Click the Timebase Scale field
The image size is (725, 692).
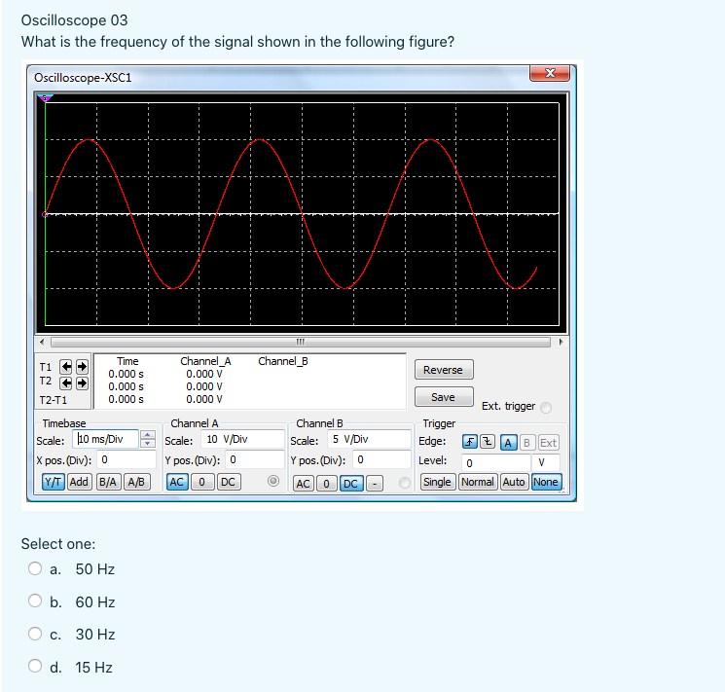point(105,439)
